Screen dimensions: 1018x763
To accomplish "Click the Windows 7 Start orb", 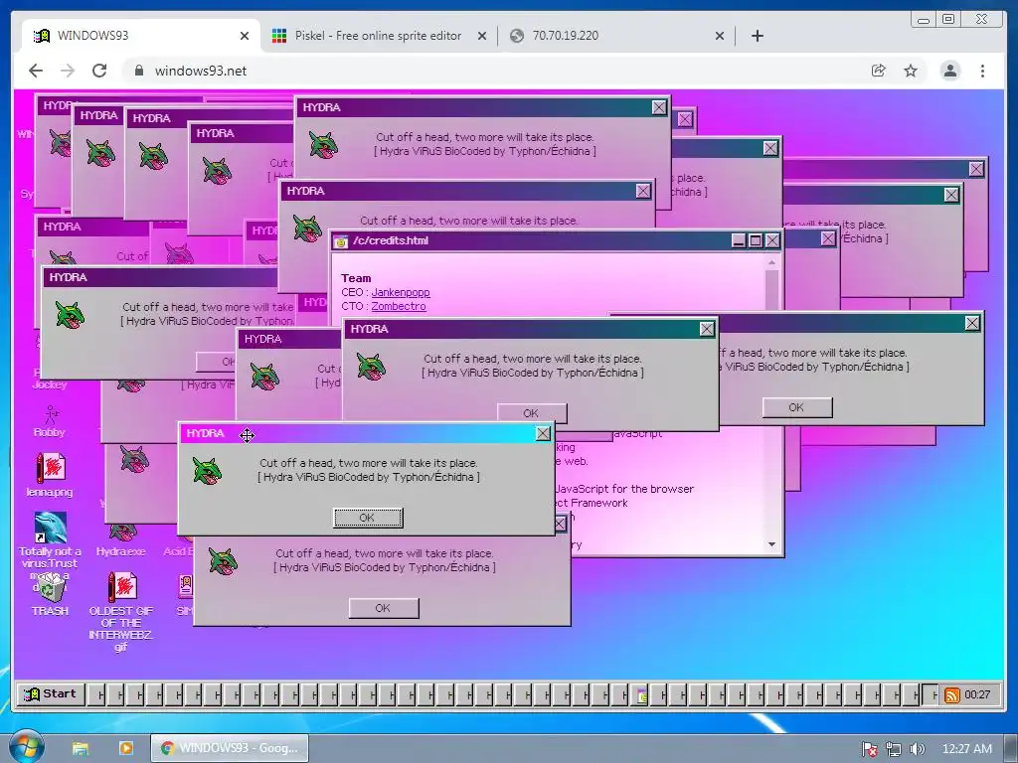I will coord(26,747).
